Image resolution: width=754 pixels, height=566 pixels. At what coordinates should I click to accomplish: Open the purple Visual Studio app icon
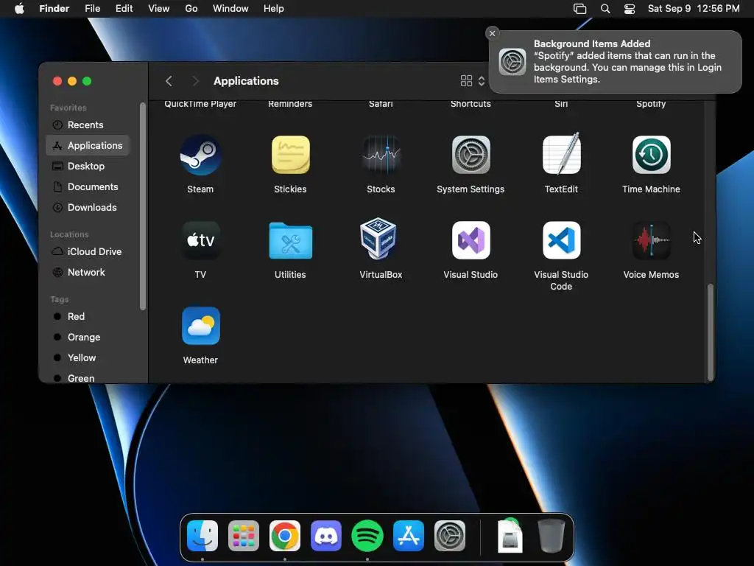tap(471, 240)
